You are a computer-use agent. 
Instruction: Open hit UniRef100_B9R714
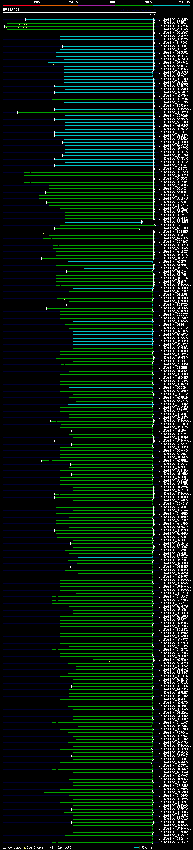tap(173, 27)
